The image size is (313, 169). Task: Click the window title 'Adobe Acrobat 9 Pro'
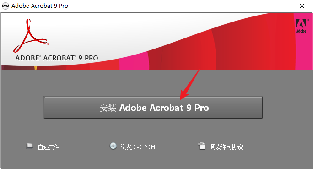40,6
